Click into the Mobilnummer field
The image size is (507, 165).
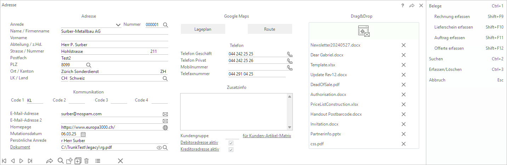point(257,67)
